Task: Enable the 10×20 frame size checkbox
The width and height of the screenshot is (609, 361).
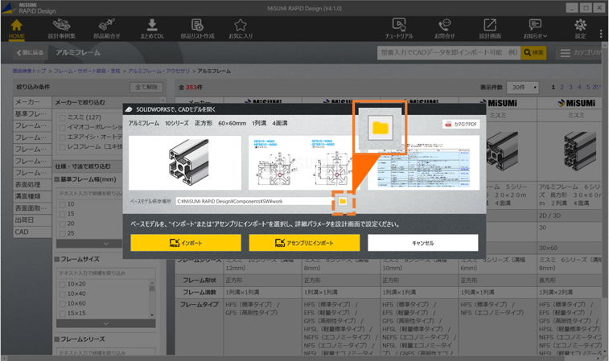Action: click(x=63, y=284)
